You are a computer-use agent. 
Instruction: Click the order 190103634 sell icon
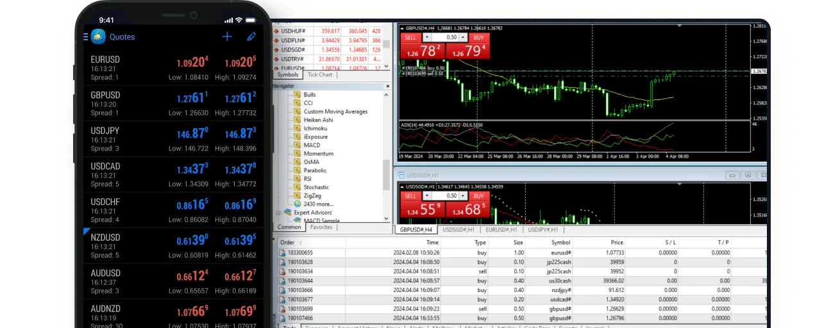click(282, 271)
